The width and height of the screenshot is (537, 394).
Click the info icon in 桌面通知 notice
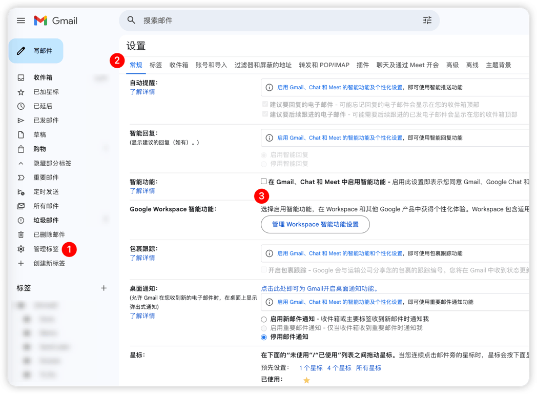(270, 302)
